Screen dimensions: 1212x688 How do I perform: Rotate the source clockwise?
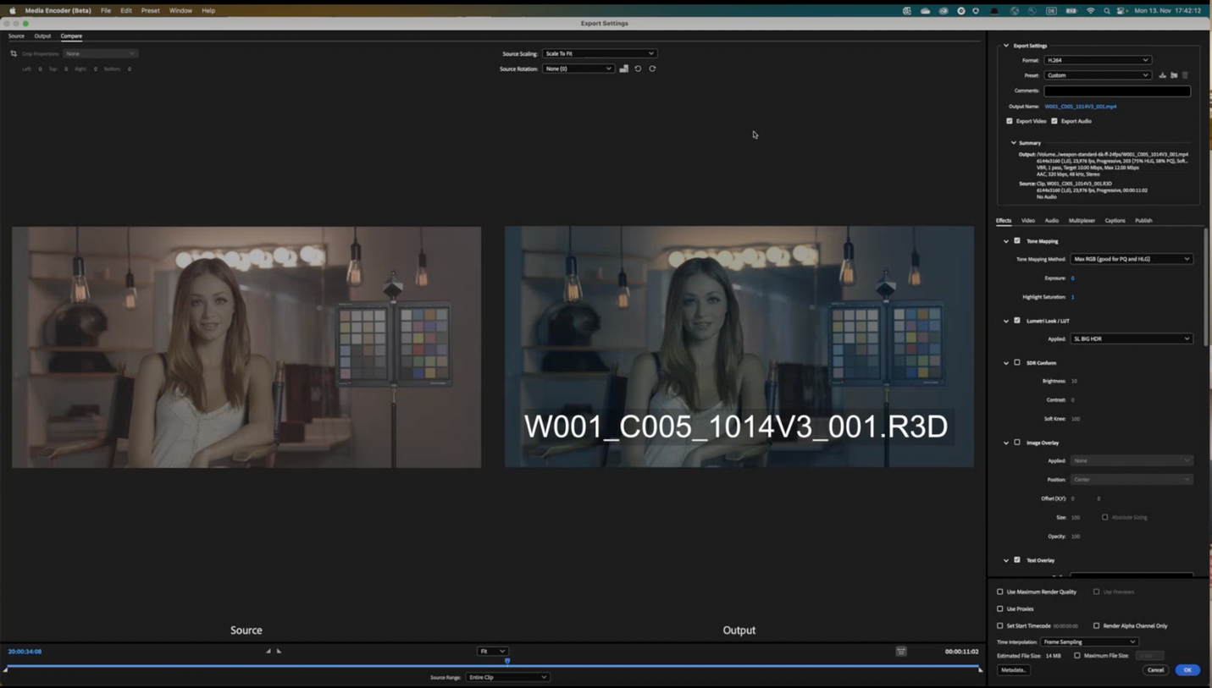click(652, 69)
